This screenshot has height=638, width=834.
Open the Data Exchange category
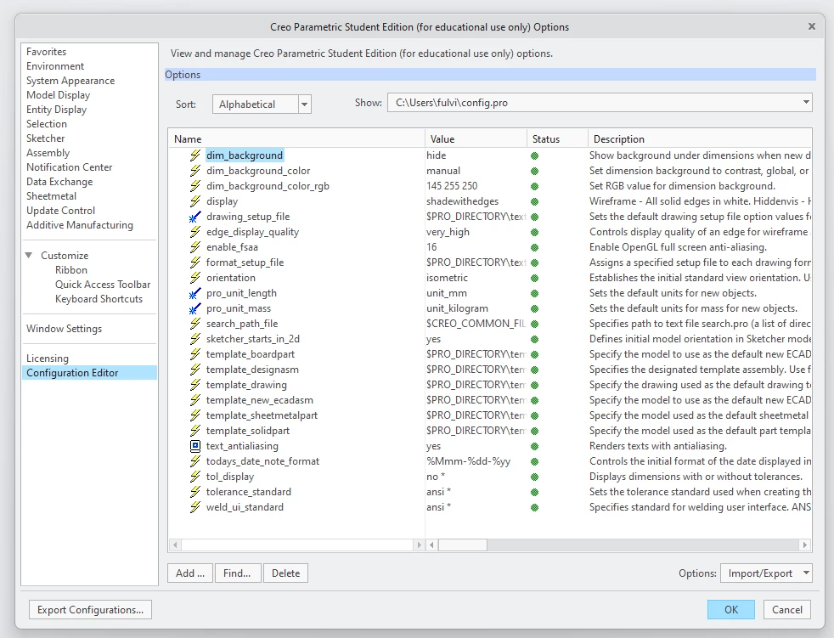[x=59, y=182]
